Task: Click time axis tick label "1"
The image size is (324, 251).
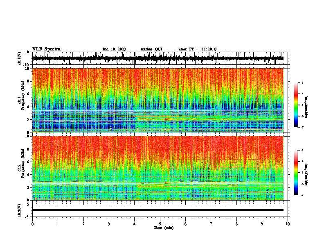Action: pyautogui.click(x=58, y=224)
